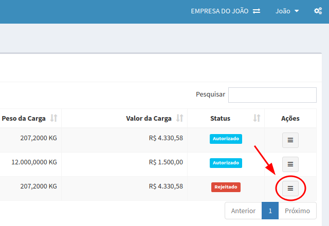
Task: Click the Autorizado badge in the first row
Action: pyautogui.click(x=226, y=138)
